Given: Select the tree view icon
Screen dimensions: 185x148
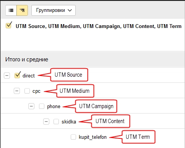Looking at the screenshot, I should 22,10.
